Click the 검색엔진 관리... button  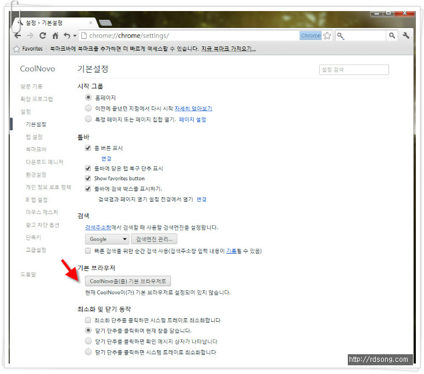(x=154, y=239)
